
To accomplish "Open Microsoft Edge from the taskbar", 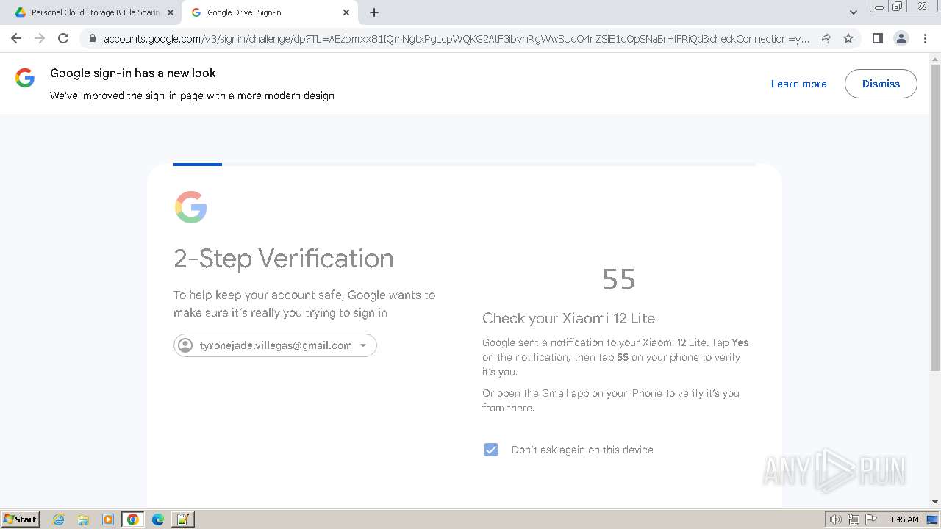I will 157,519.
